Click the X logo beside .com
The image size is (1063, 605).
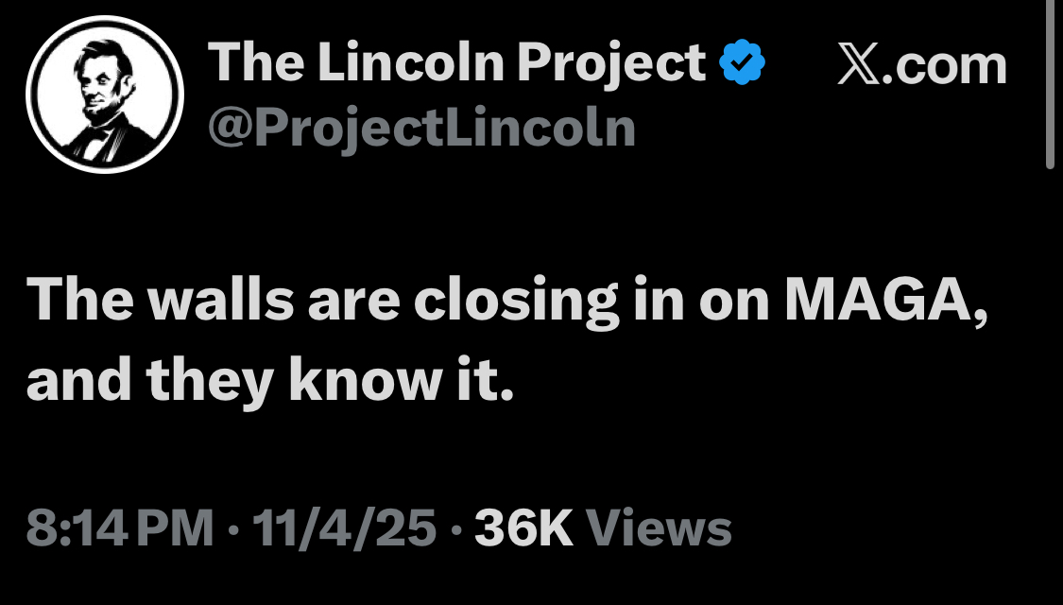[857, 65]
